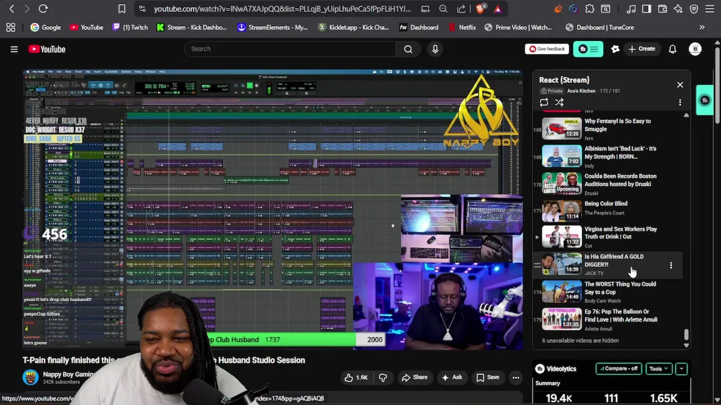The image size is (721, 405).
Task: Click Brave Rewards triangle icon
Action: [x=497, y=9]
